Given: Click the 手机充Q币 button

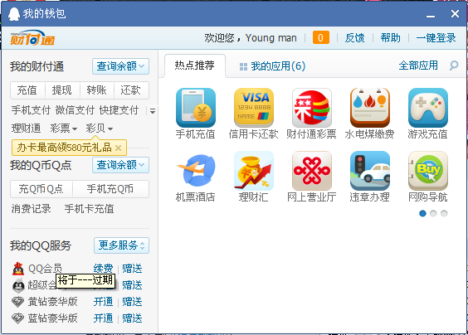Looking at the screenshot, I should coord(110,189).
